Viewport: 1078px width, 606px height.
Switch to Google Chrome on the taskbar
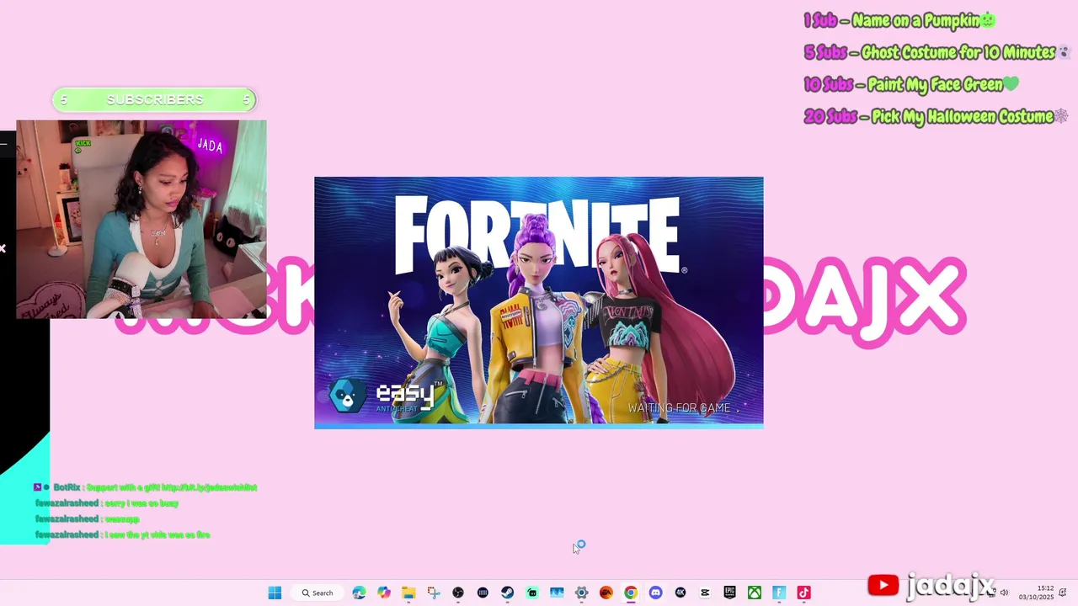point(630,593)
